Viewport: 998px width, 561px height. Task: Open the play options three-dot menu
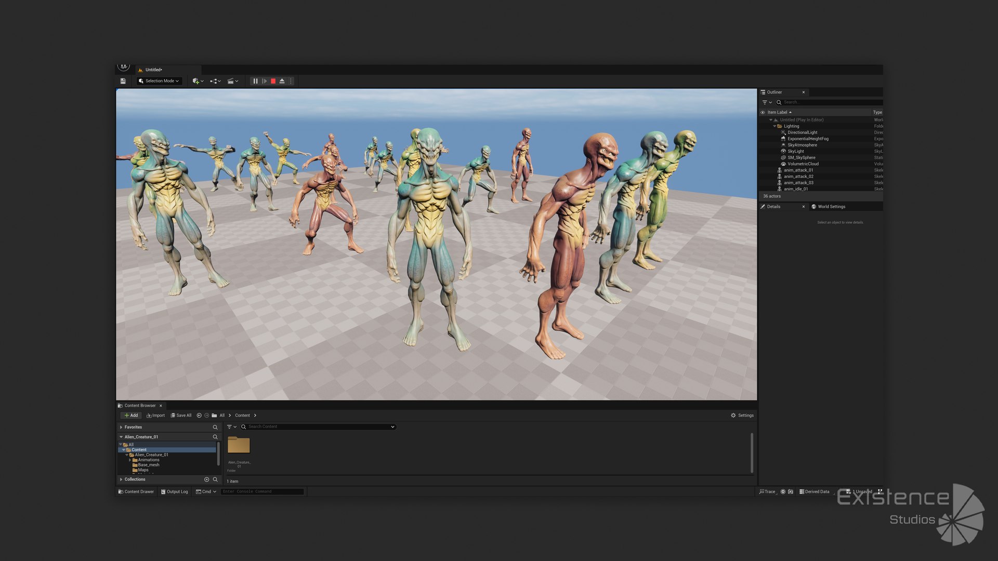tap(291, 81)
